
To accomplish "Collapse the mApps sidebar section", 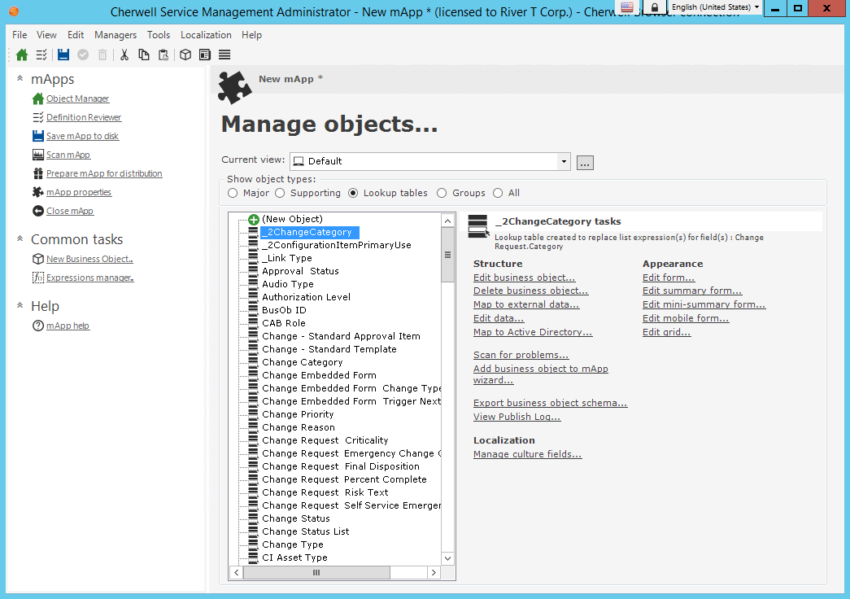I will tap(20, 79).
